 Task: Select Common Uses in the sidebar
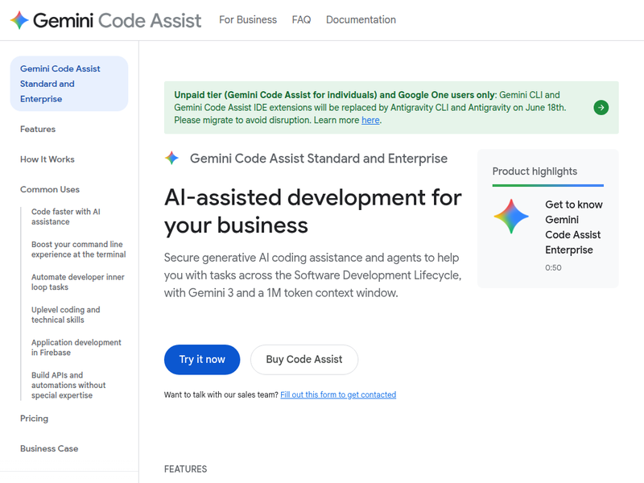pyautogui.click(x=50, y=189)
